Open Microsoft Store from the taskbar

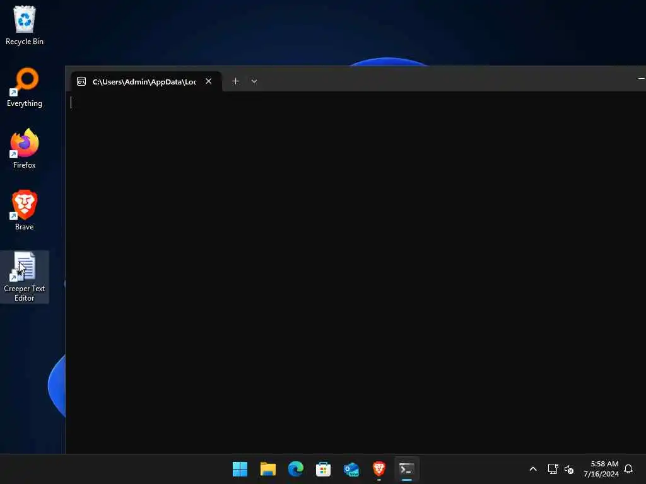324,469
